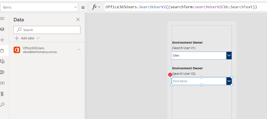This screenshot has width=267, height=119.
Task: Open the Search User V1 combo box arrow
Action: point(229,56)
